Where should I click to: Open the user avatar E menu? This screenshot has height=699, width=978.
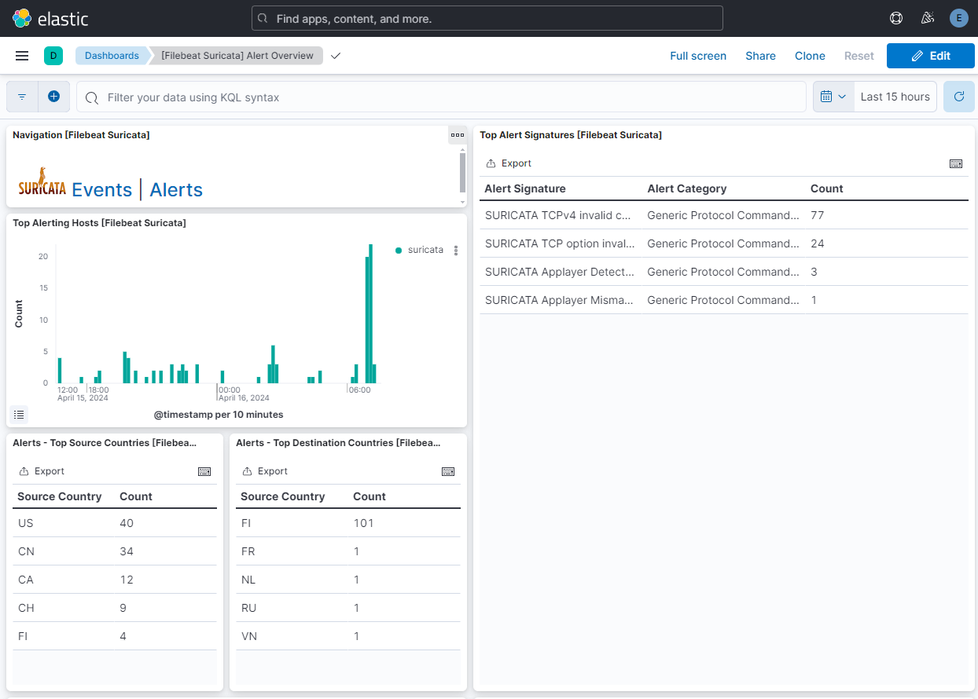point(958,18)
